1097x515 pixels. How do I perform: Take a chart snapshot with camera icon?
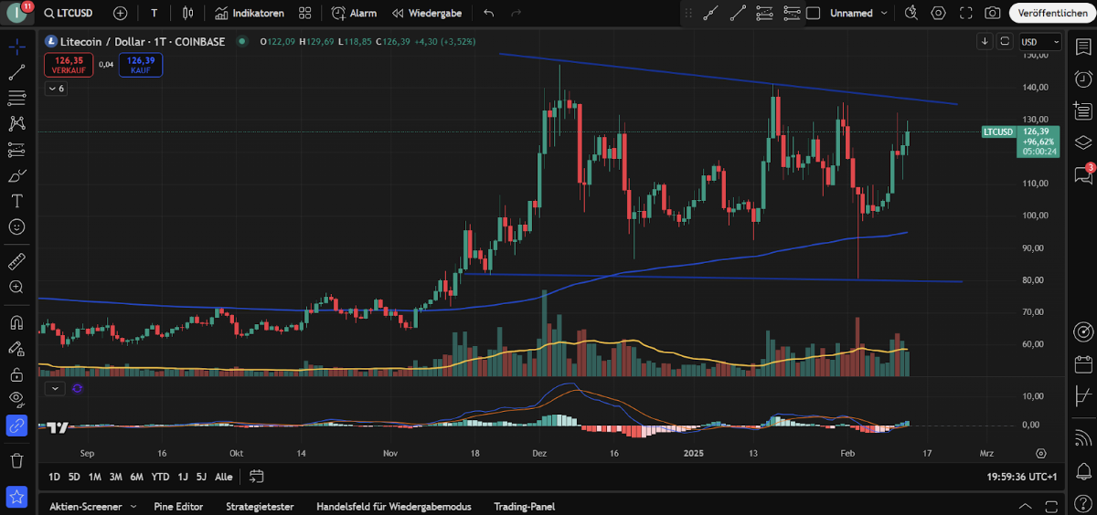(x=992, y=13)
